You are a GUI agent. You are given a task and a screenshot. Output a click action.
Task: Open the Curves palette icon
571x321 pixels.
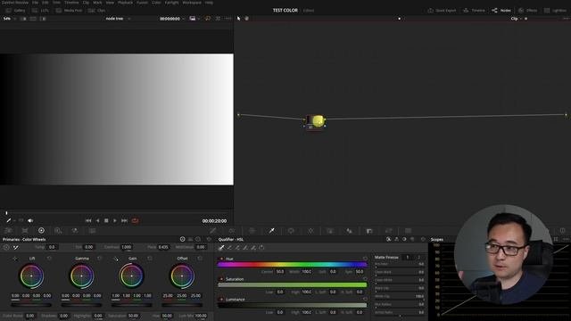coord(212,230)
